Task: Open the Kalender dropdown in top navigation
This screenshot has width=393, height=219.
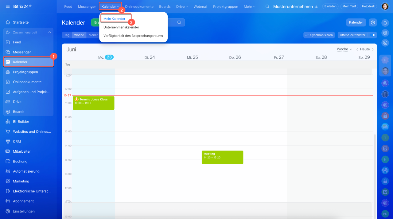Action: point(110,6)
